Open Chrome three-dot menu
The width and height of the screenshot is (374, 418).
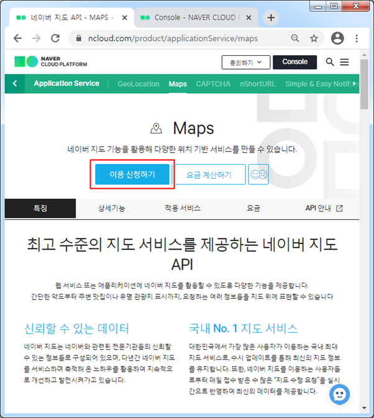pos(357,39)
